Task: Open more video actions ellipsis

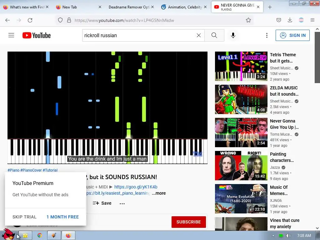Action: [122, 203]
